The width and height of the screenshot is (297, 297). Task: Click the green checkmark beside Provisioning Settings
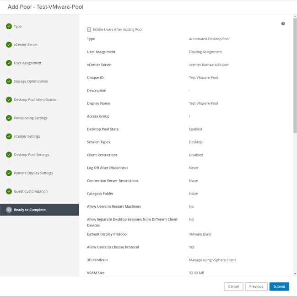[9, 118]
